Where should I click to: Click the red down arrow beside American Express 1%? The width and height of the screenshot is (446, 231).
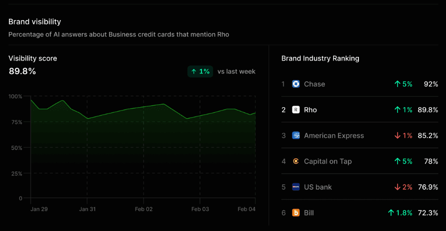397,135
